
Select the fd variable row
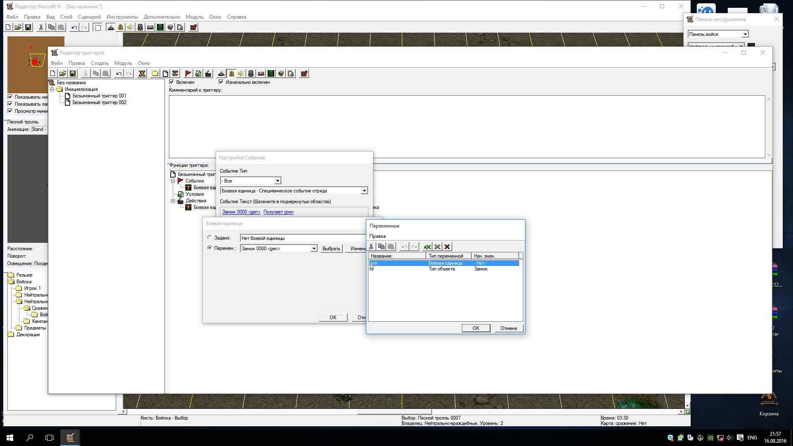click(372, 269)
